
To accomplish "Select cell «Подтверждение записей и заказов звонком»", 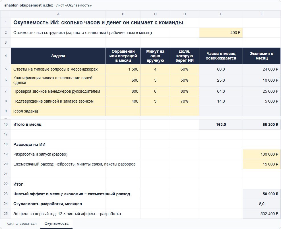I will pos(58,101).
